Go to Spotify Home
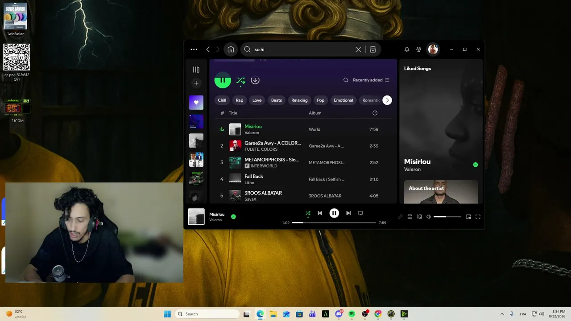The height and width of the screenshot is (321, 571). coord(231,49)
